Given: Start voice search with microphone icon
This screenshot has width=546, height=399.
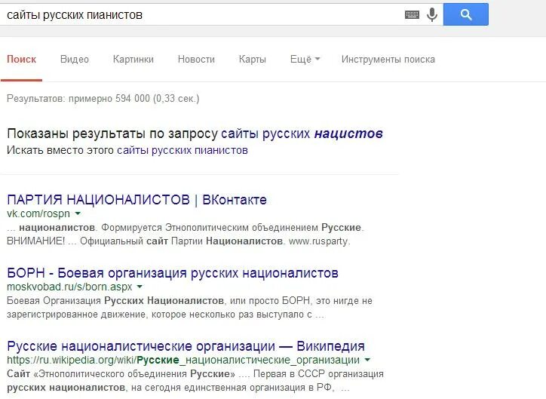Looking at the screenshot, I should [x=432, y=14].
